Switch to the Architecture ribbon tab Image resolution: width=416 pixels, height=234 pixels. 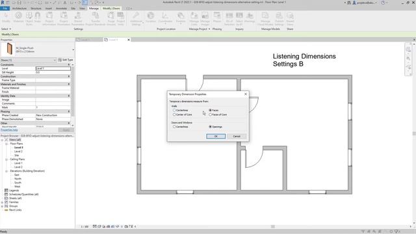[19, 8]
